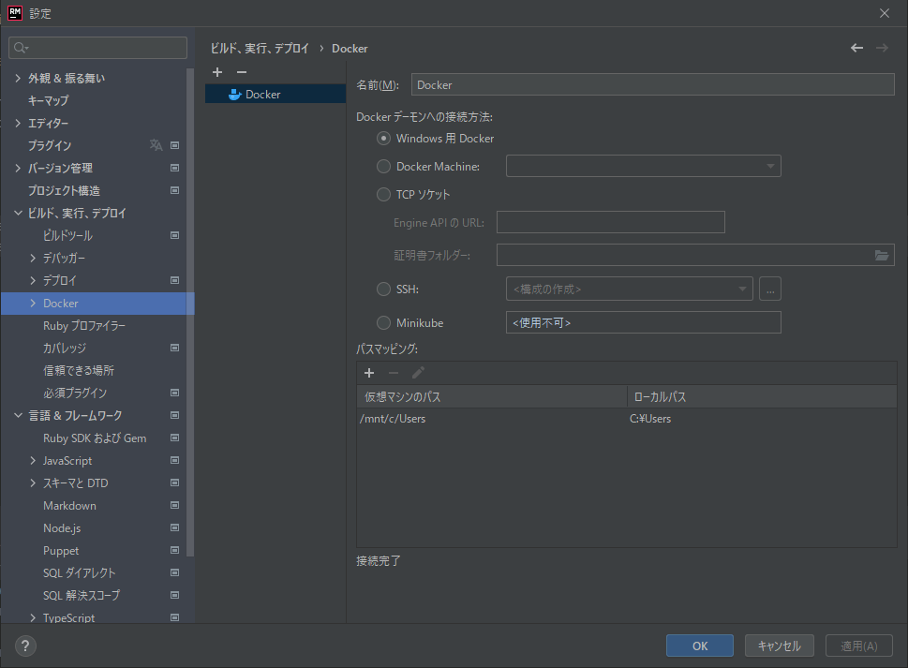Select Windows 用 Docker radio option
Image resolution: width=908 pixels, height=668 pixels.
click(x=383, y=139)
